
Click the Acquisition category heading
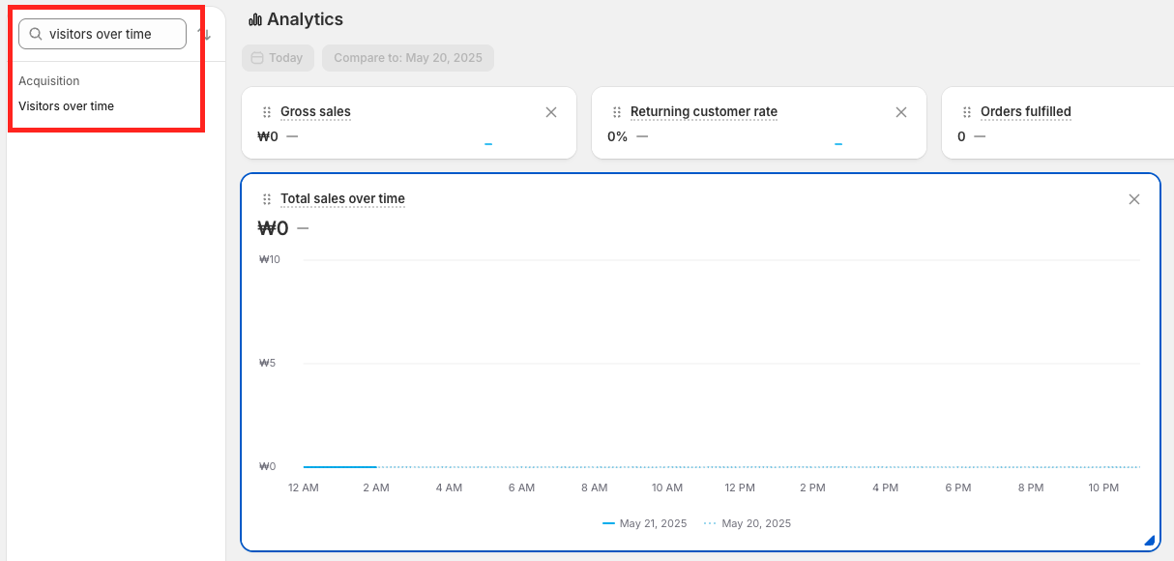49,81
